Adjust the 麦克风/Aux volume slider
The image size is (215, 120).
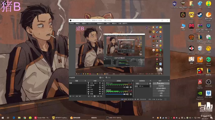[116, 87]
